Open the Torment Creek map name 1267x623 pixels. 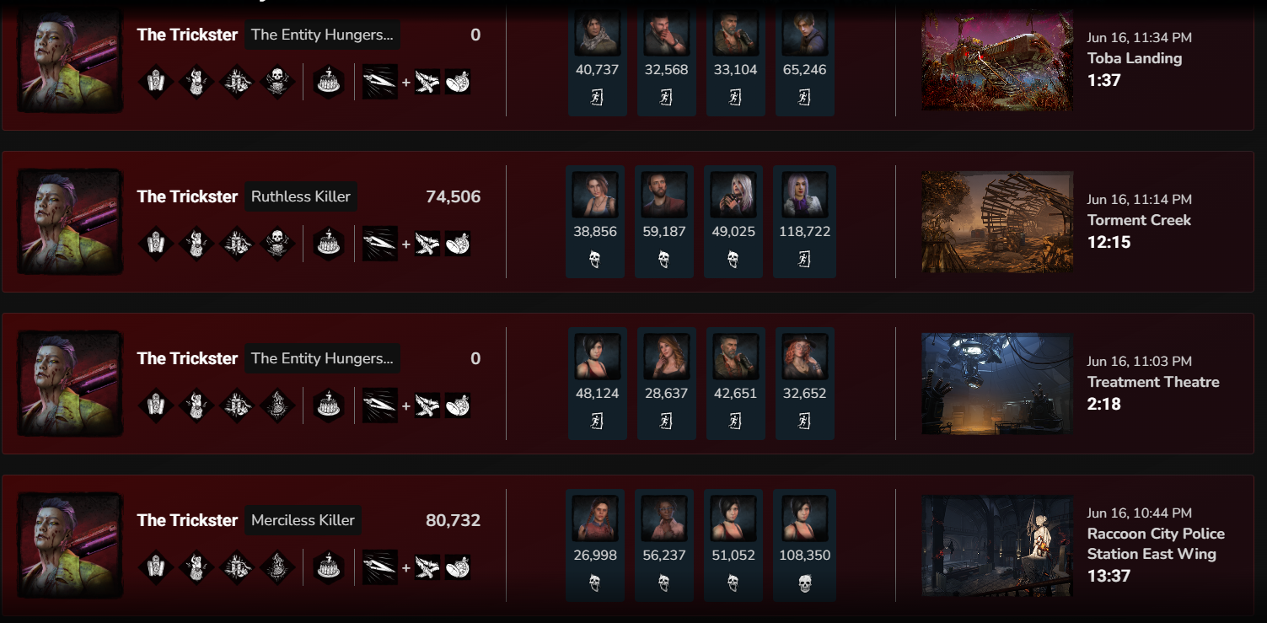click(x=1139, y=220)
